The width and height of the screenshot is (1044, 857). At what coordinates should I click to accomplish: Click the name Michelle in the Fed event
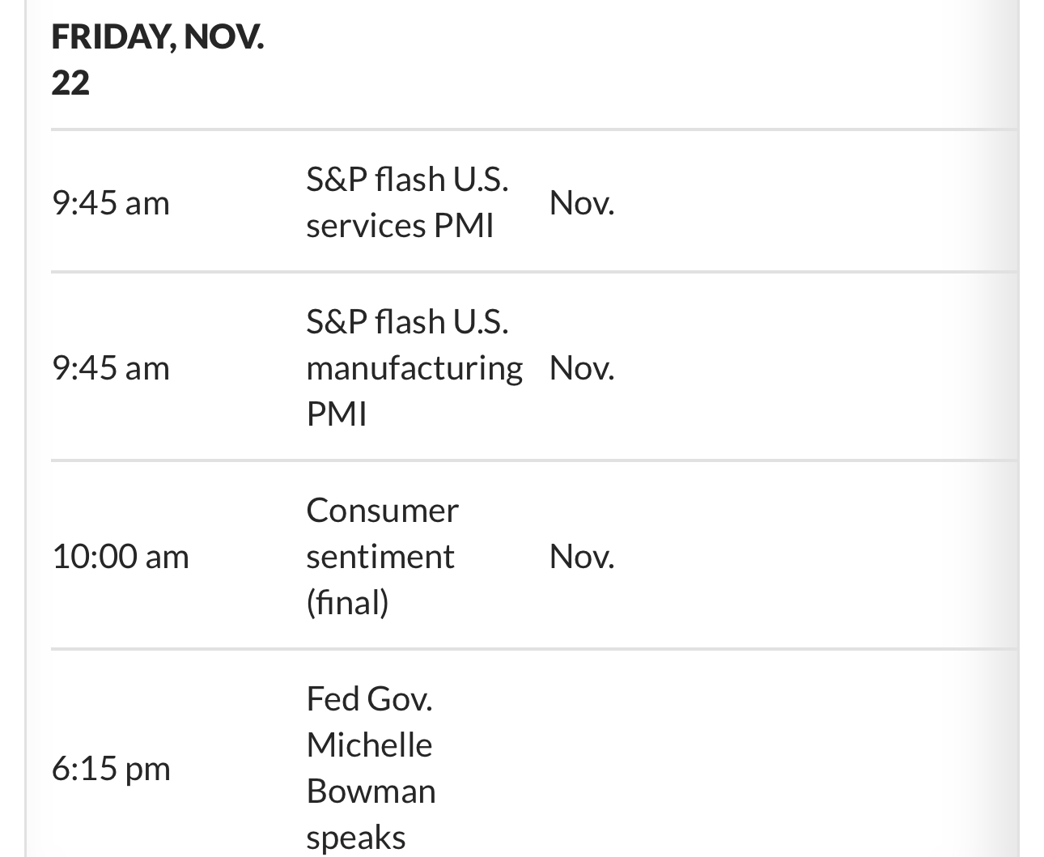click(369, 745)
